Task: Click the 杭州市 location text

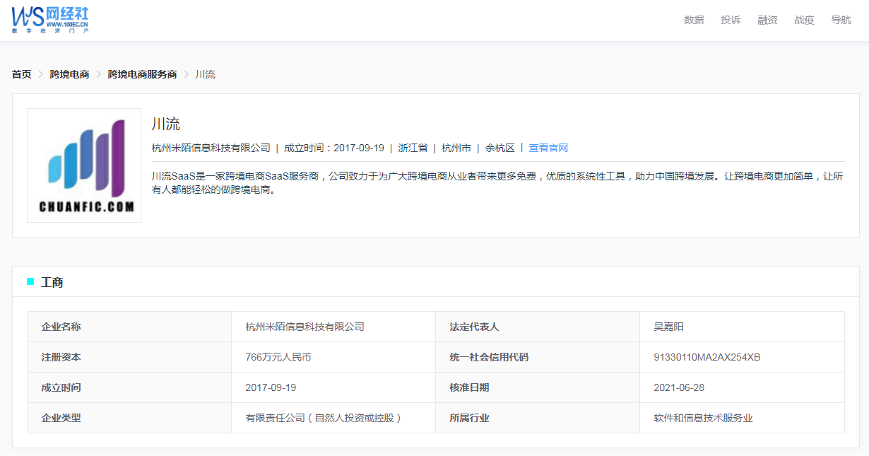Action: 456,148
